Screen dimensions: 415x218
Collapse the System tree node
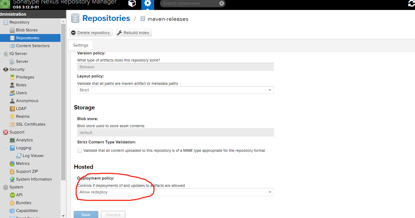click(1, 187)
